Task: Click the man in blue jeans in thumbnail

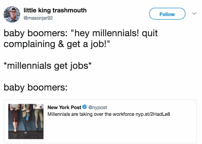Action: point(26,119)
